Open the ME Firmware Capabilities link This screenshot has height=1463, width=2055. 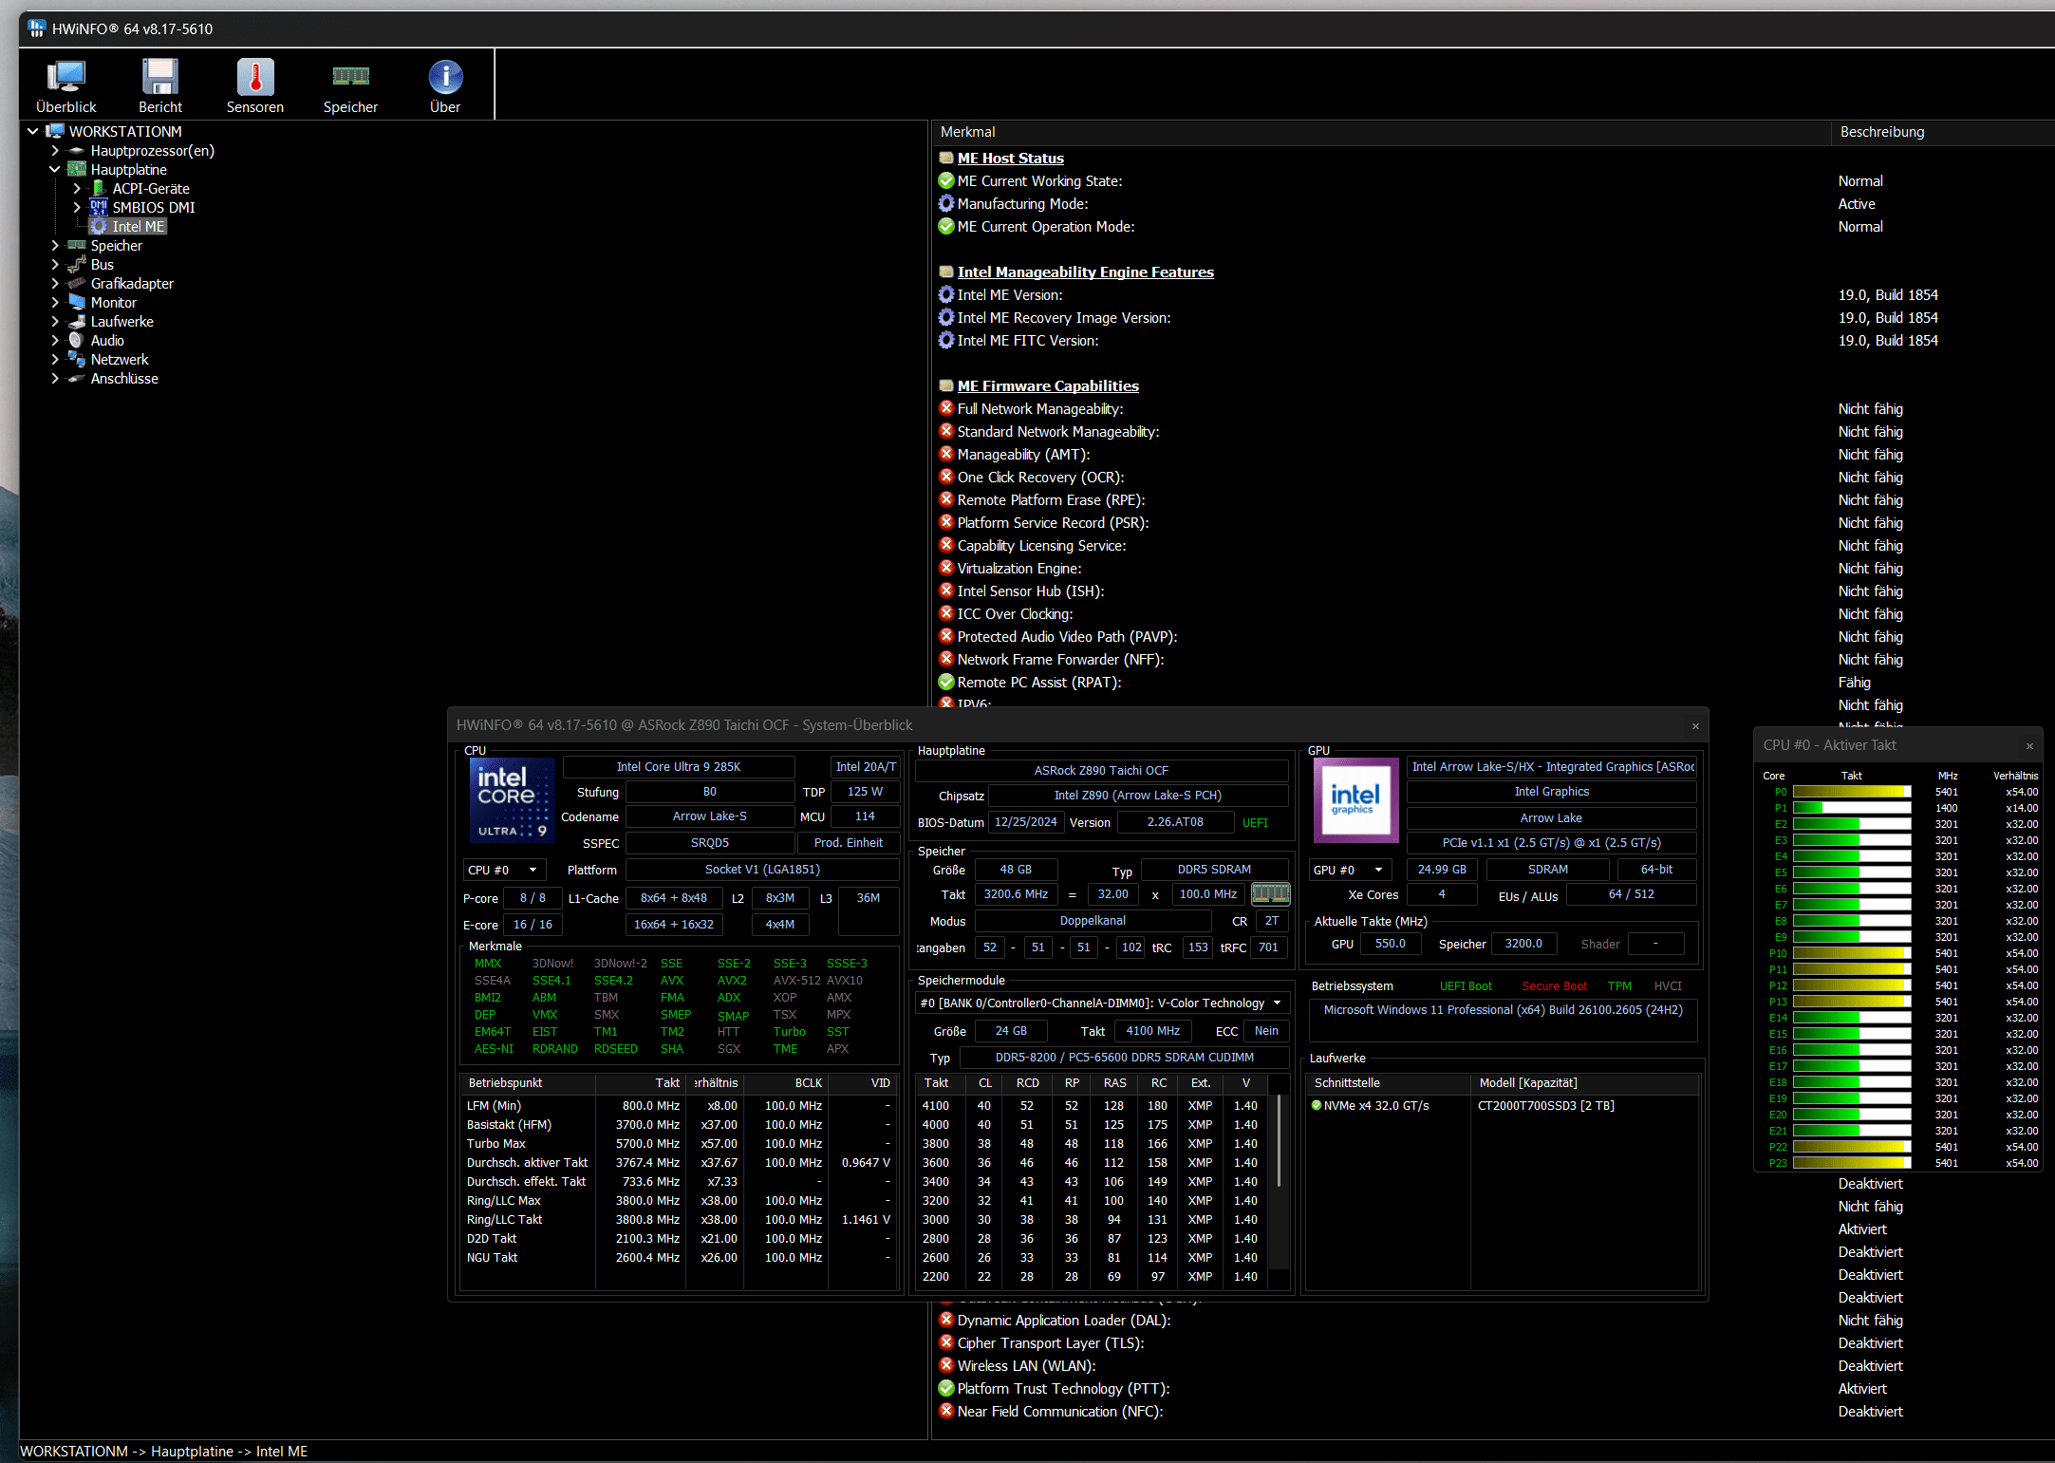tap(1048, 385)
